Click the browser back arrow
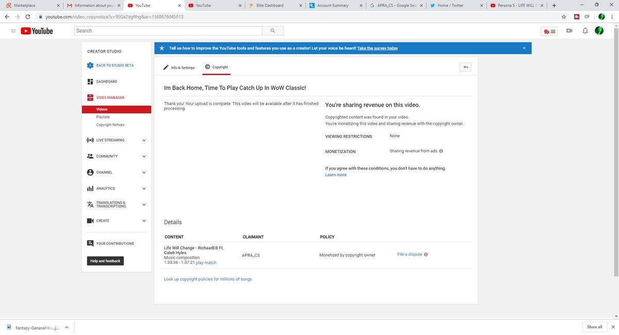The width and height of the screenshot is (619, 335). (x=7, y=16)
